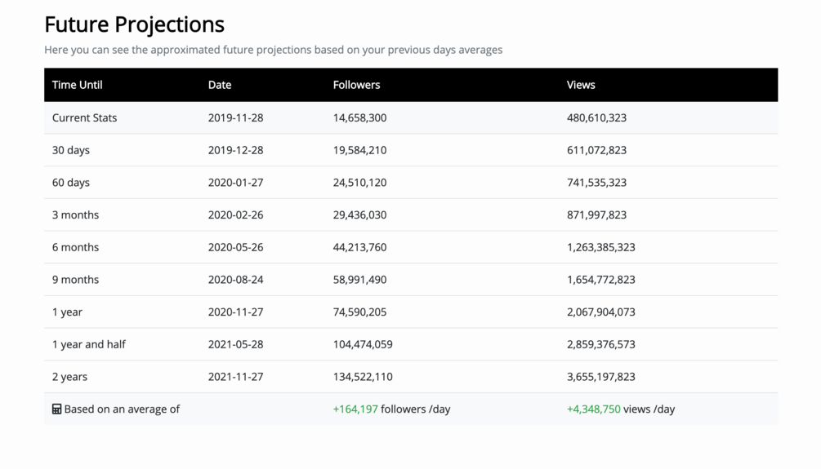Click the 'Future Projections' heading
Image resolution: width=821 pixels, height=469 pixels.
(134, 24)
